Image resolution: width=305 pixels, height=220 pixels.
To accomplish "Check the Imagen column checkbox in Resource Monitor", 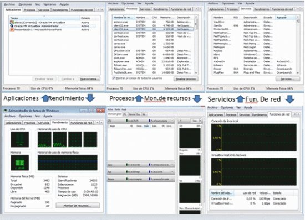I will (109, 126).
